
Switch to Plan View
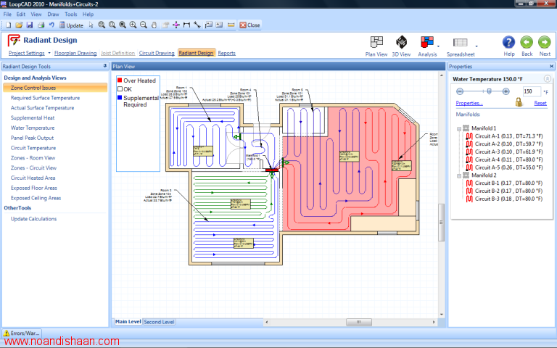coord(376,46)
